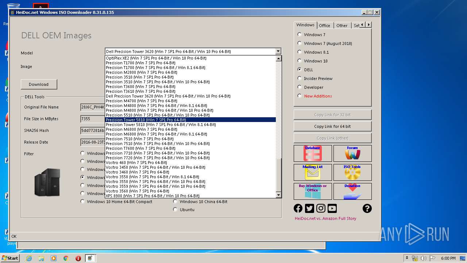Open the Opera taskbar icon
Viewport: 467px width, 263px height.
[x=78, y=258]
